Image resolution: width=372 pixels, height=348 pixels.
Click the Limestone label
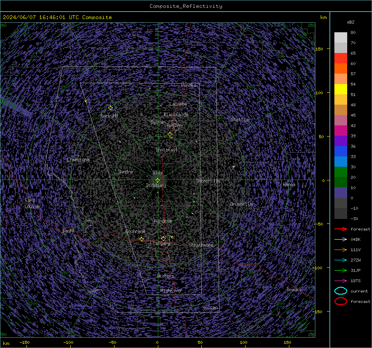click(78, 160)
